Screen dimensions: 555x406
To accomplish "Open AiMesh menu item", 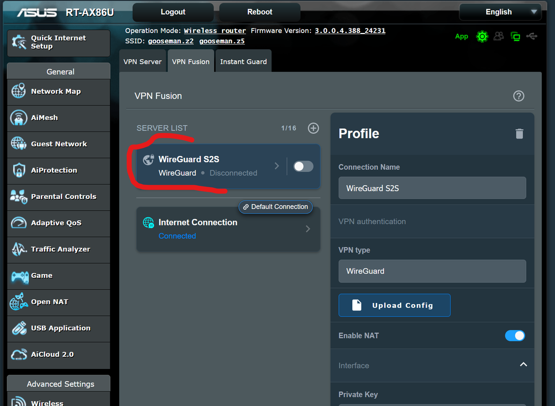I will 58,118.
